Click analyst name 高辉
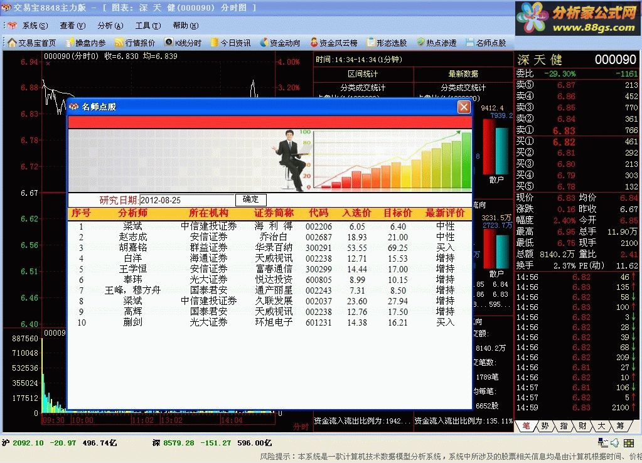 132,312
